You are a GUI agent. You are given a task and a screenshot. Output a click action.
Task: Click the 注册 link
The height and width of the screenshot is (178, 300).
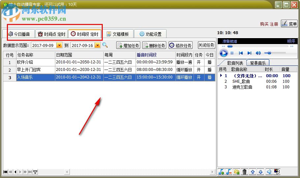coord(274,24)
